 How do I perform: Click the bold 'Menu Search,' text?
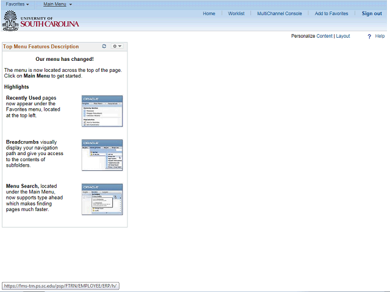point(23,186)
